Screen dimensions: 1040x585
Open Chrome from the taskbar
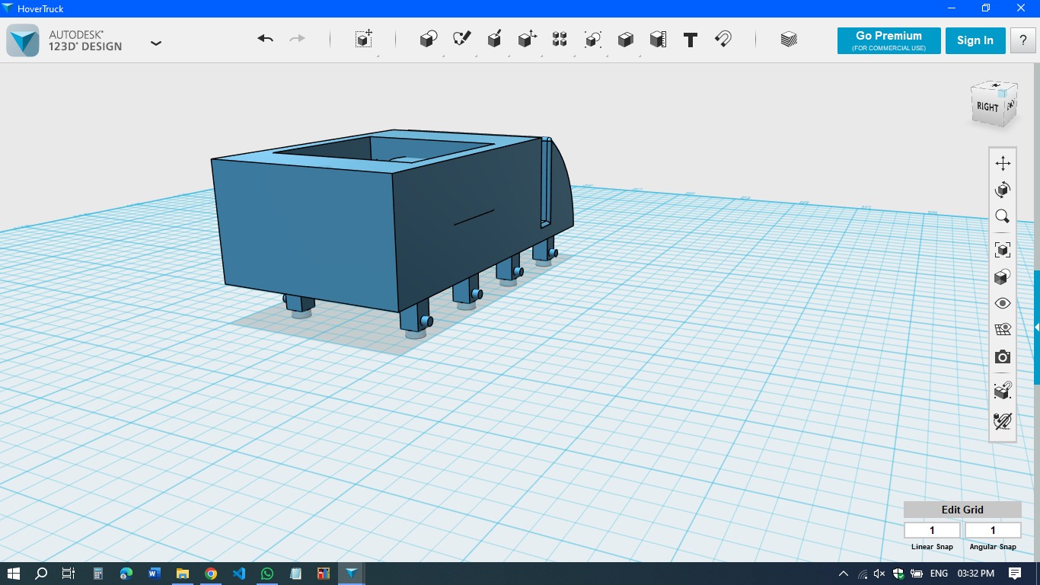(211, 574)
